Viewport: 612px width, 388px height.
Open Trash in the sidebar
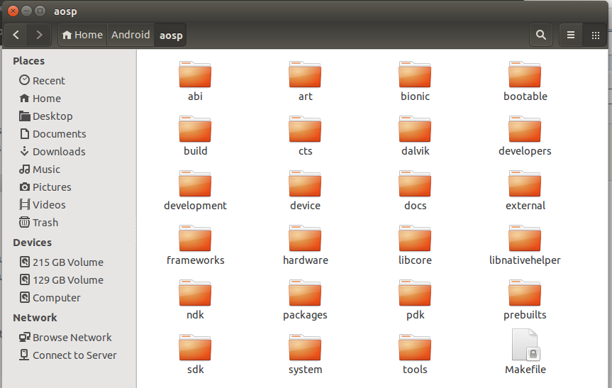(x=38, y=223)
